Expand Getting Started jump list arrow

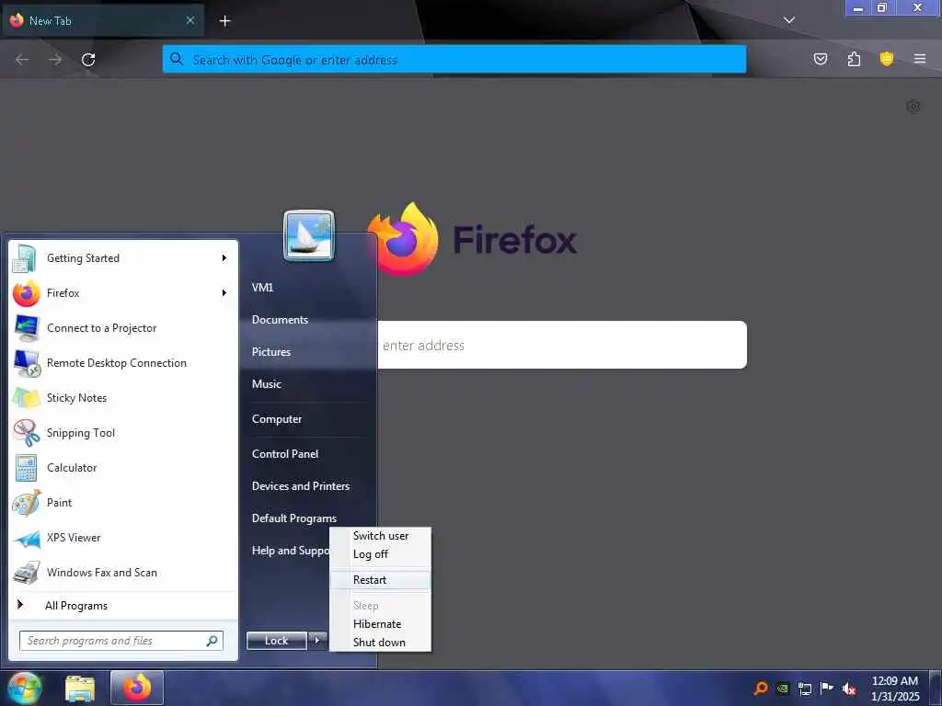pos(224,258)
